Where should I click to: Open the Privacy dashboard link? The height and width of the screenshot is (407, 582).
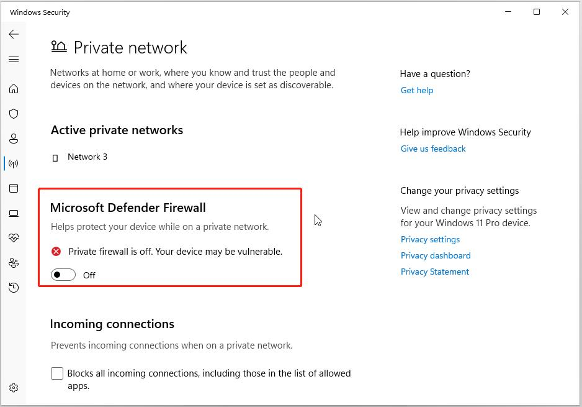coord(436,255)
